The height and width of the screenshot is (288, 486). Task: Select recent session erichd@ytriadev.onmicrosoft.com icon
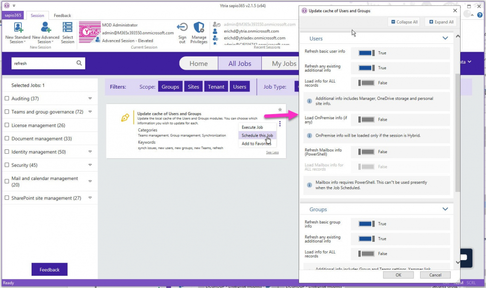[x=215, y=38]
